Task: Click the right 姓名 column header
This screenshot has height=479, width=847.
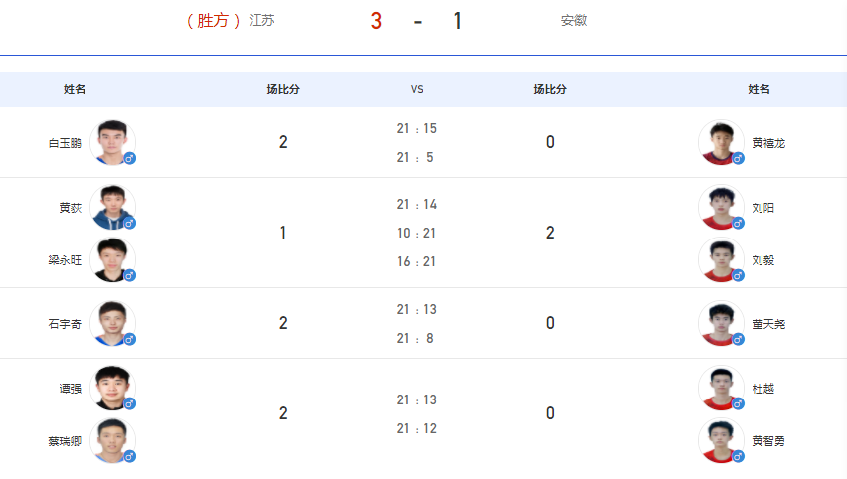Action: coord(759,89)
